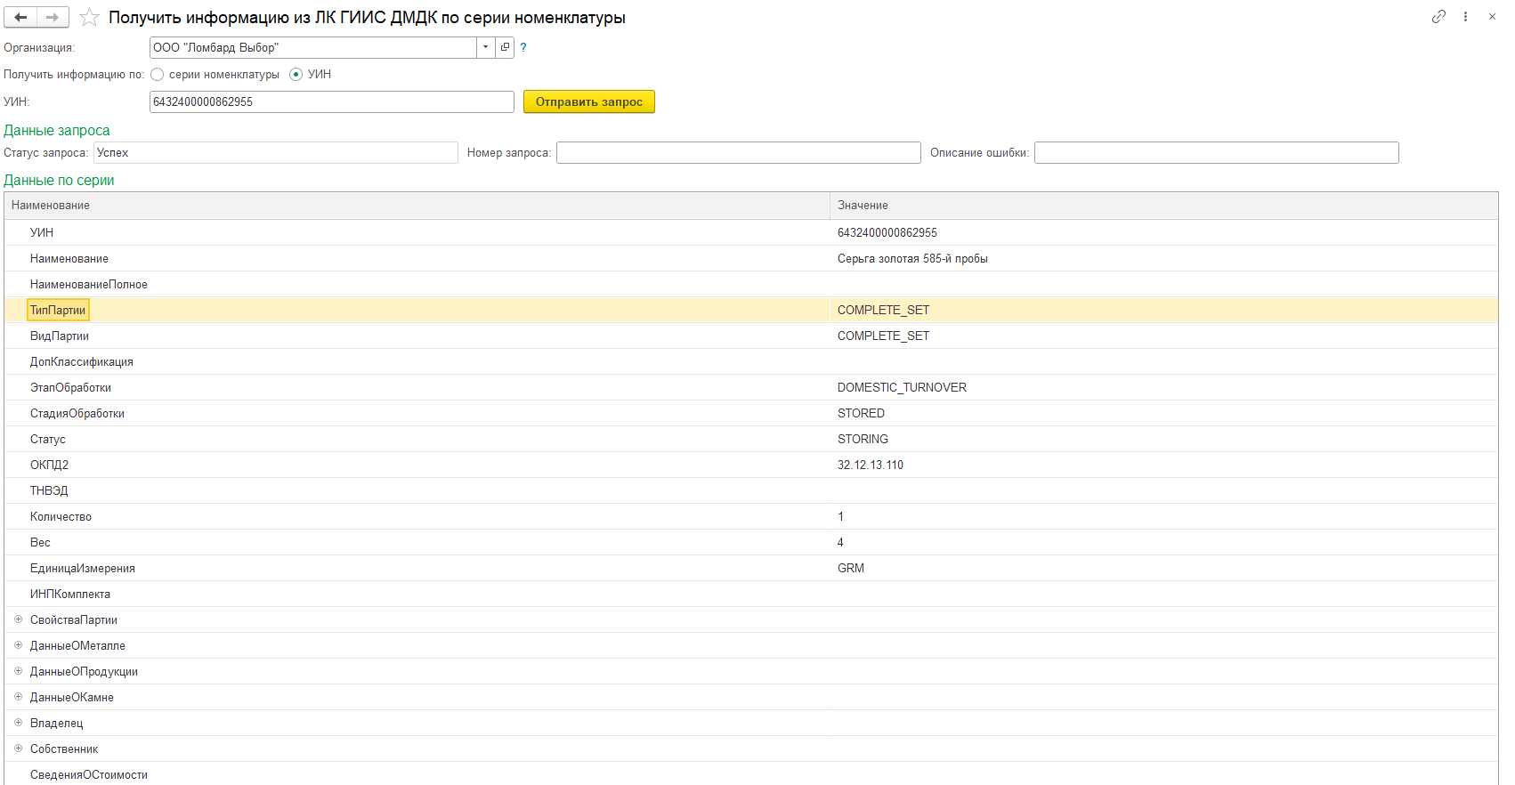Add page to favorites star

pos(89,17)
